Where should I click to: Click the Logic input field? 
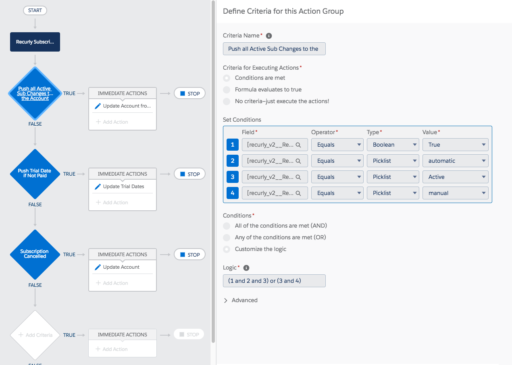point(274,281)
